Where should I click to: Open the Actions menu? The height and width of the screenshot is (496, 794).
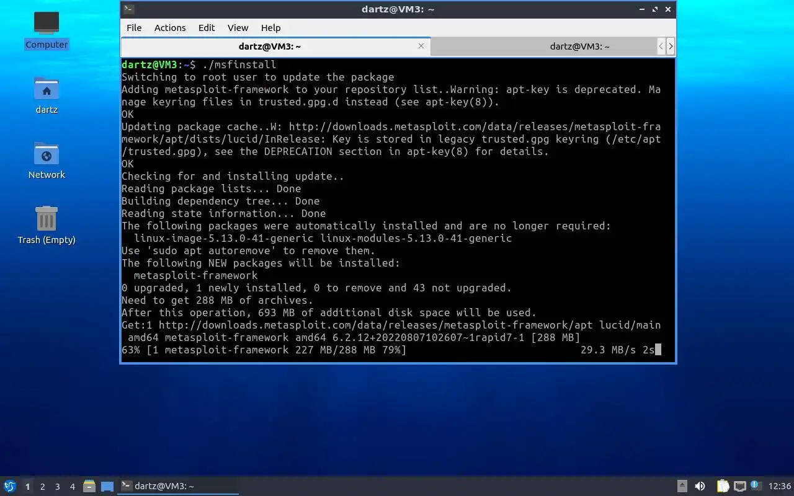click(170, 28)
